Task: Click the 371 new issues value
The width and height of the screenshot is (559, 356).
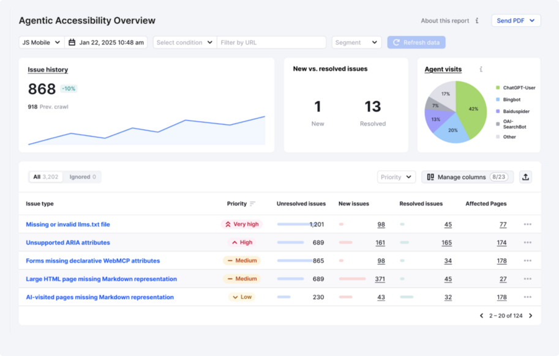Action: point(380,279)
